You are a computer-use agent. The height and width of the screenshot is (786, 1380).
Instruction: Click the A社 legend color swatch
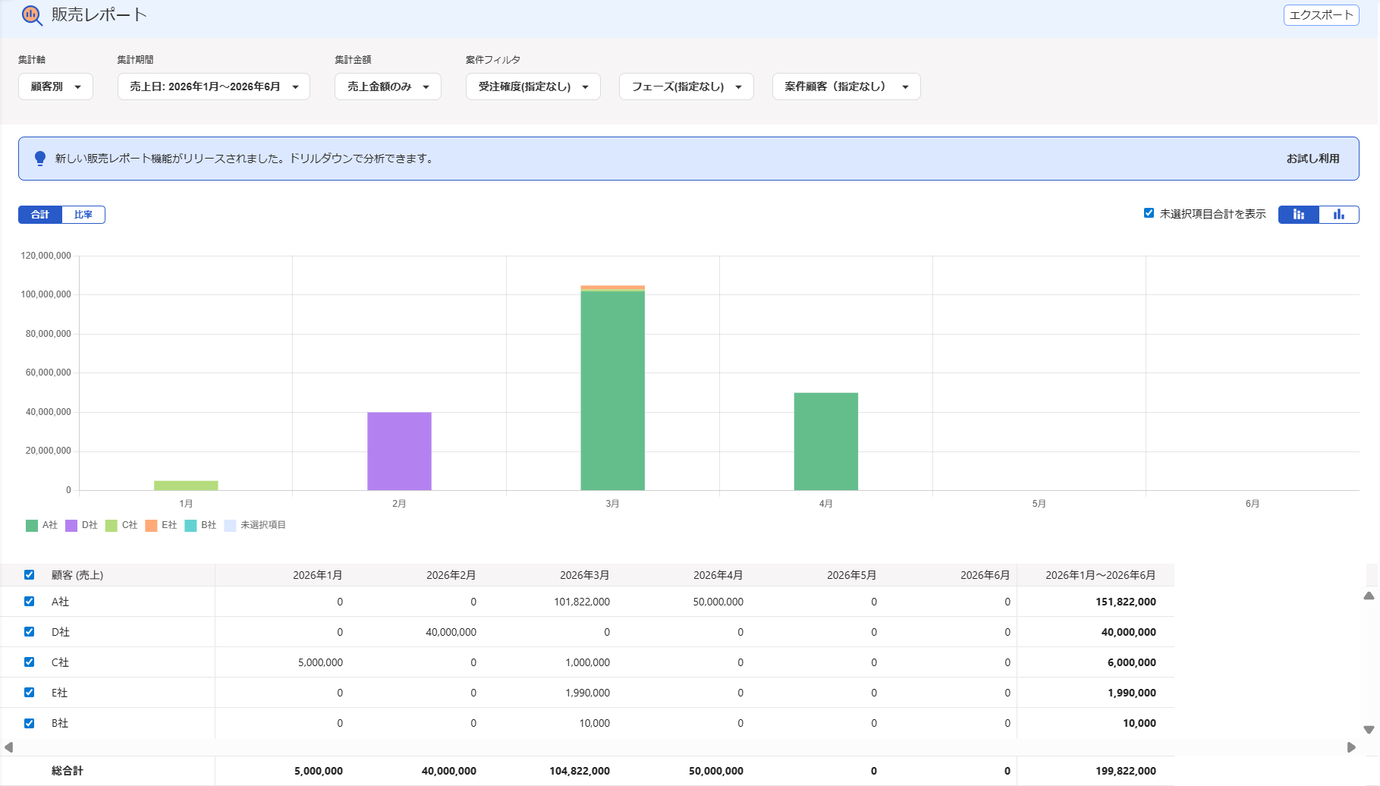tap(32, 525)
